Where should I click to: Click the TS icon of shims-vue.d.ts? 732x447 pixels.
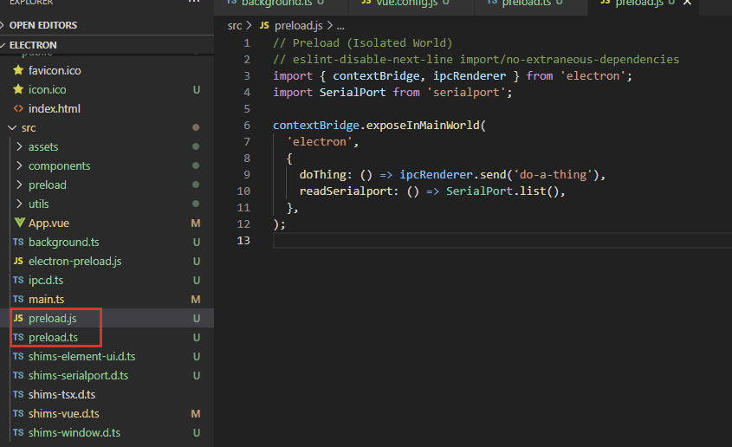click(x=18, y=413)
